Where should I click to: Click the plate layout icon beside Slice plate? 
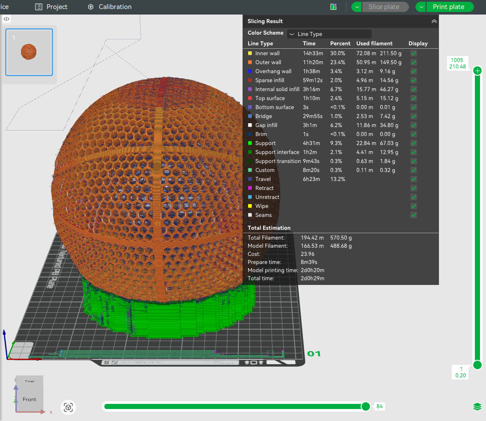(x=333, y=7)
